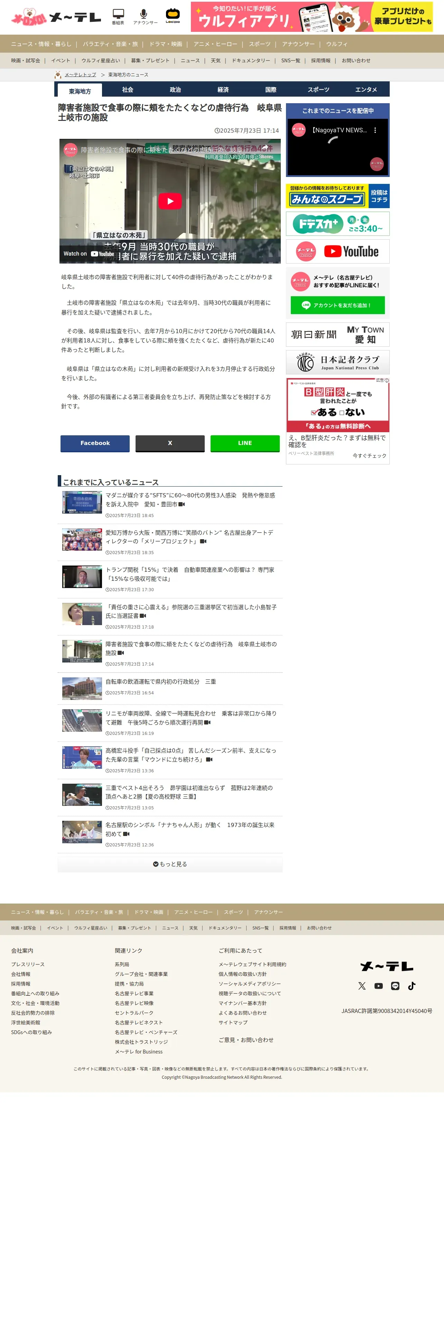Select the スポーツ news tab
The image size is (444, 1334).
[x=318, y=90]
